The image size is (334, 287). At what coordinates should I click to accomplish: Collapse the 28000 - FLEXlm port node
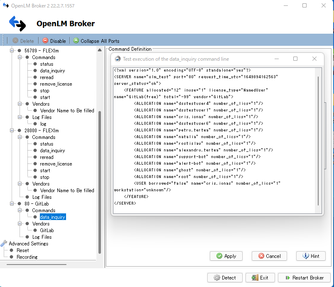(12, 130)
